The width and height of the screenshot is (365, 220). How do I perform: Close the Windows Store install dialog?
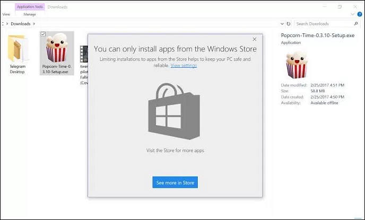click(x=255, y=39)
